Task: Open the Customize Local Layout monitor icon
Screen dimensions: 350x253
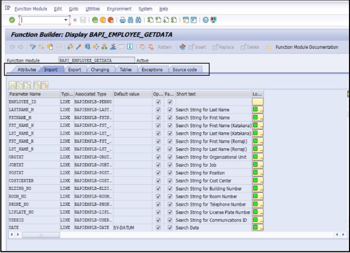Action: (x=213, y=20)
